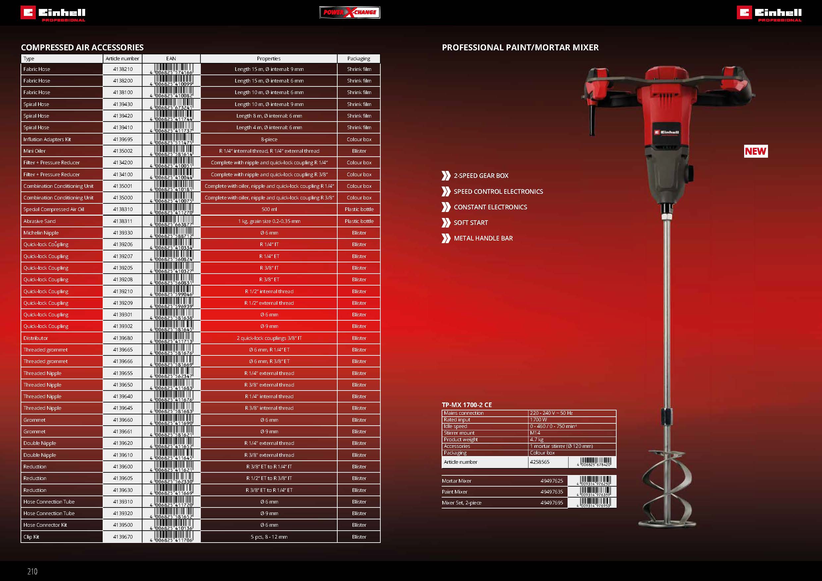Click the Mixer Set, 2-piece barcode
Image resolution: width=822 pixels, height=581 pixels.
(x=594, y=503)
